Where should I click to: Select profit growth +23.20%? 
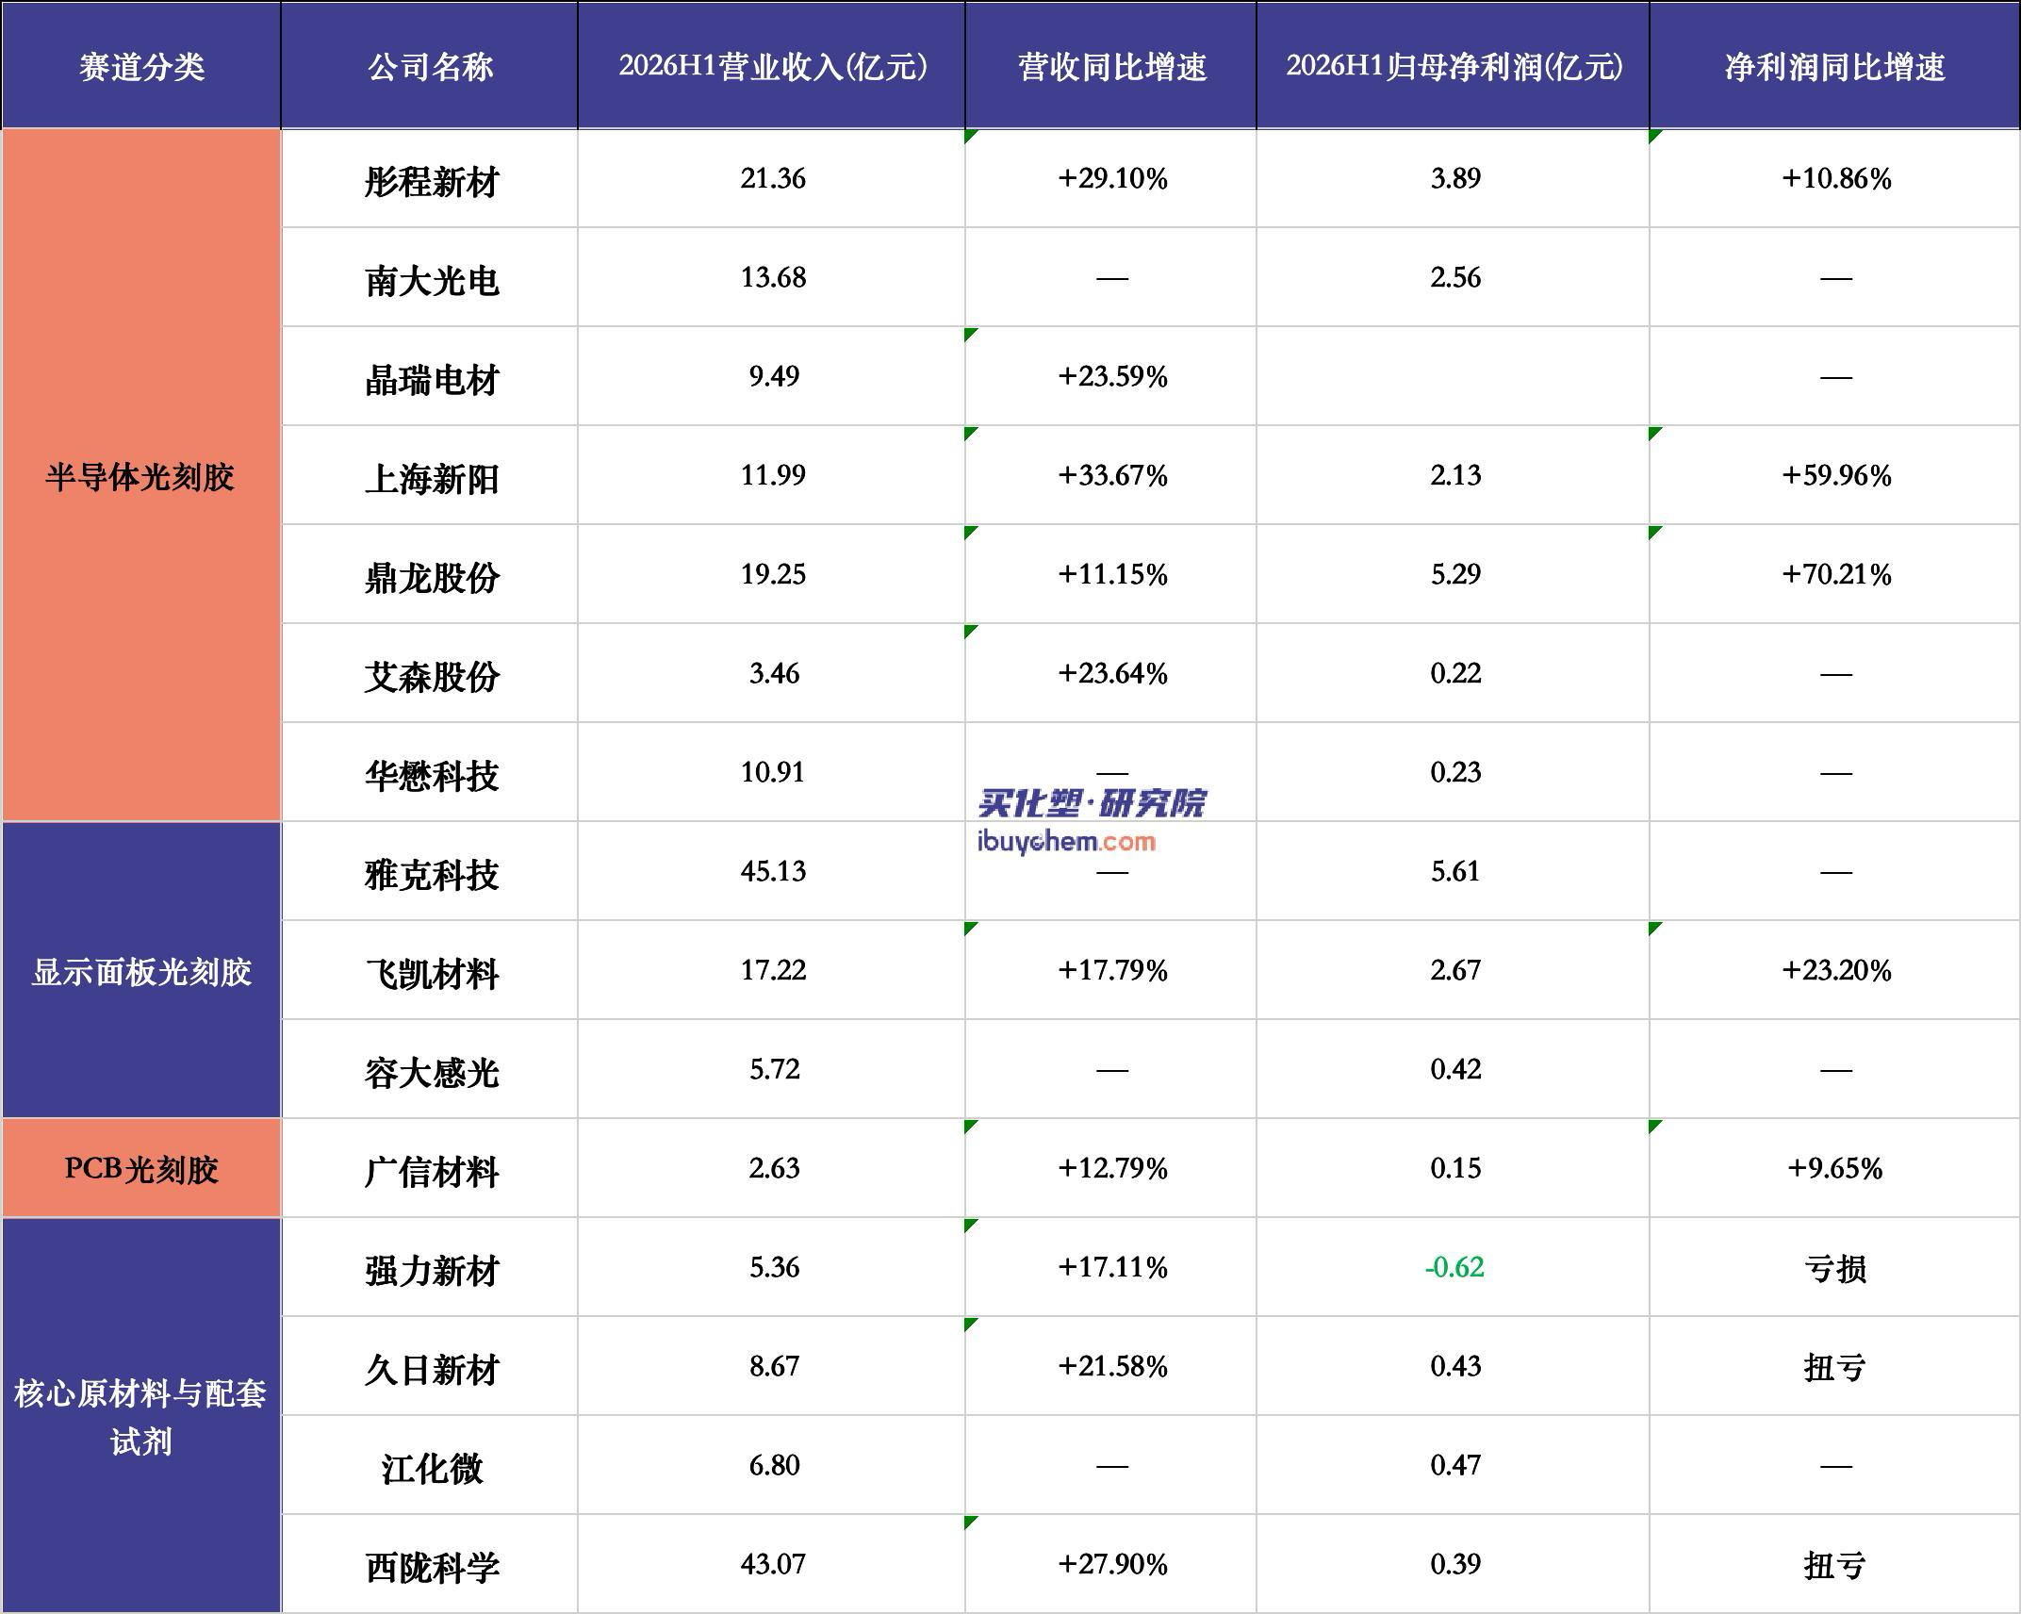coord(1836,970)
